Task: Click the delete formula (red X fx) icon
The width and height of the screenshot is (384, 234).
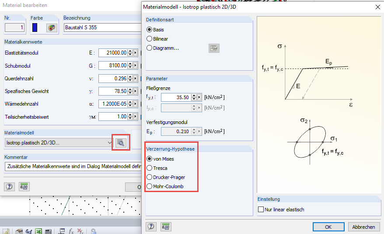Action: pyautogui.click(x=80, y=231)
